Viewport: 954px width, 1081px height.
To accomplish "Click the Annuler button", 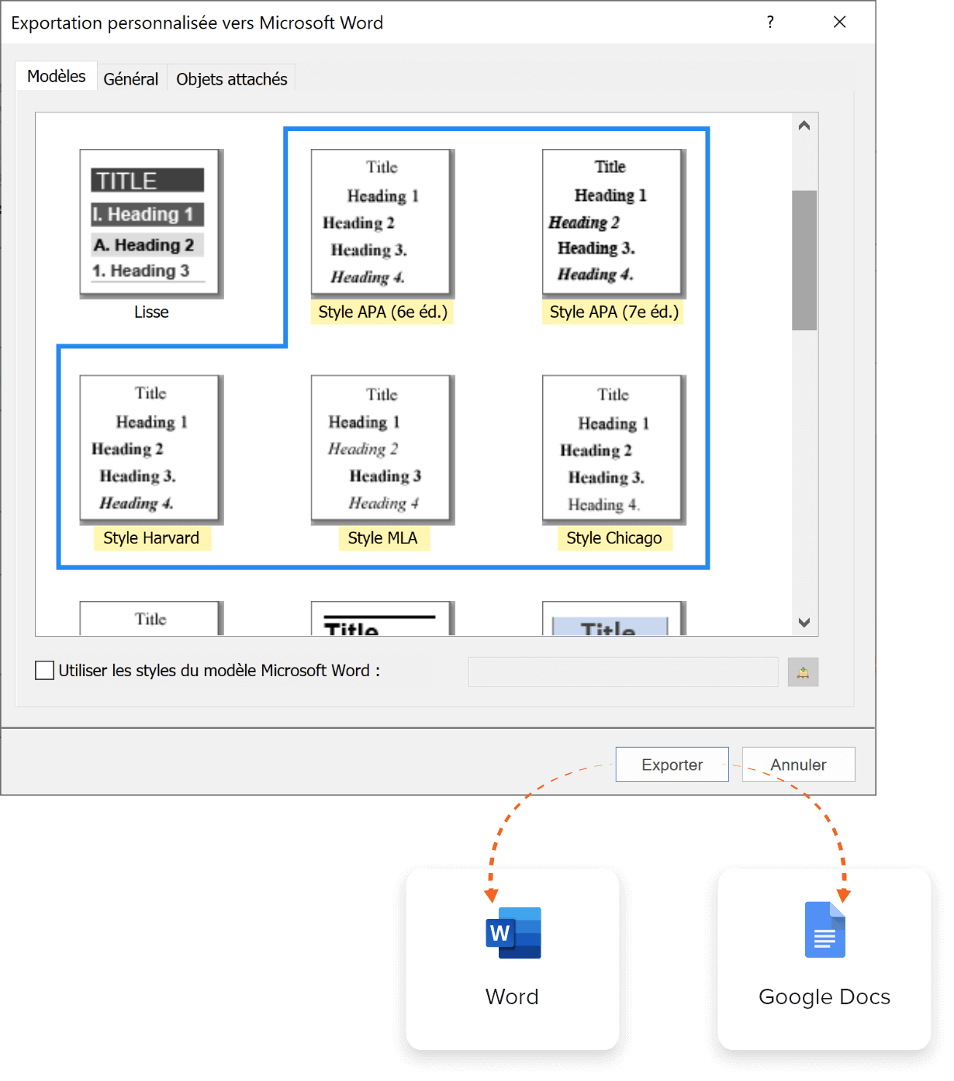I will (x=798, y=765).
